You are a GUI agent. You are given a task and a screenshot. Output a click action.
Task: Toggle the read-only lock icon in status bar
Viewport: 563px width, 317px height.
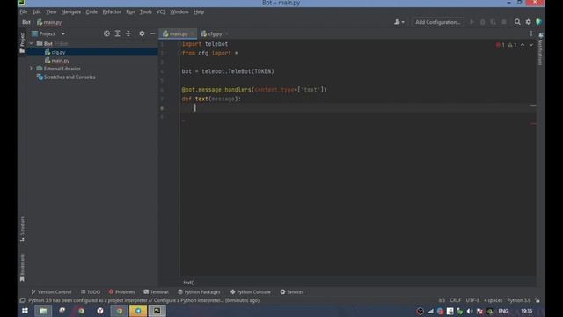point(537,300)
